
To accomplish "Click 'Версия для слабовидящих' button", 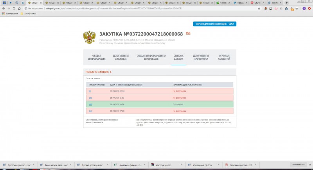I will (x=214, y=24).
